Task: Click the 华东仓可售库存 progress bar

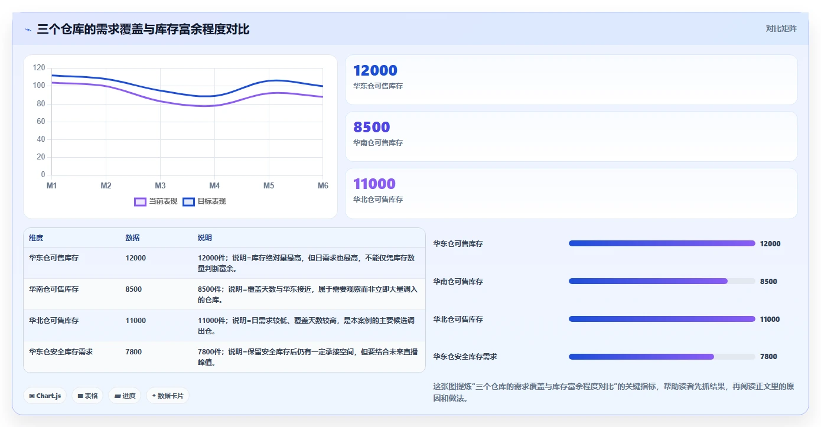Action: 662,243
